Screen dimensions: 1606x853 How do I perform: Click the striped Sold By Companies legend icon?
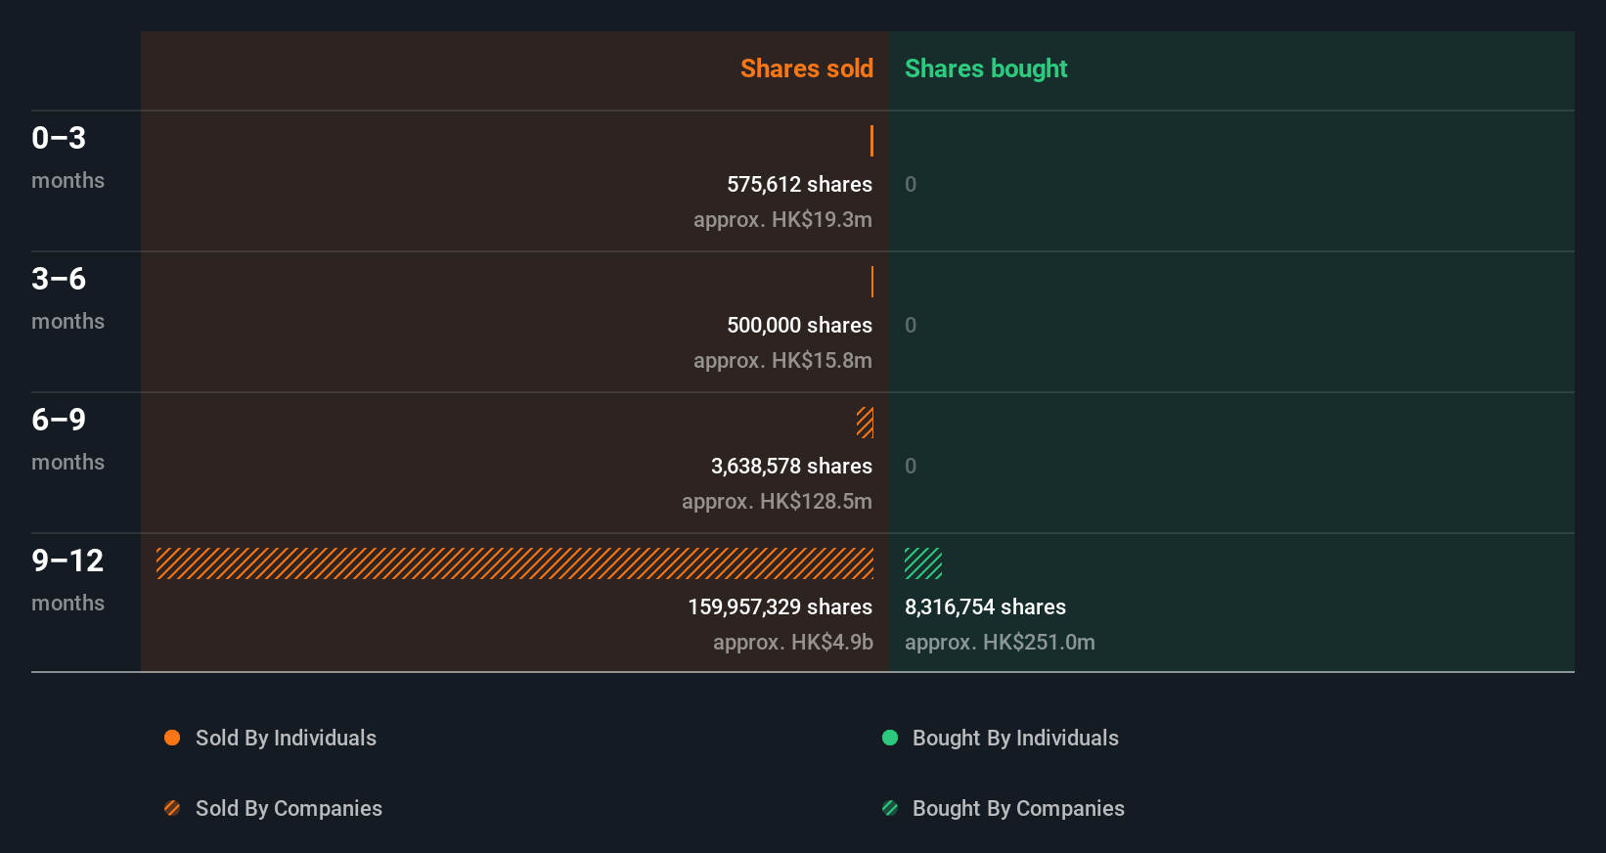[172, 808]
